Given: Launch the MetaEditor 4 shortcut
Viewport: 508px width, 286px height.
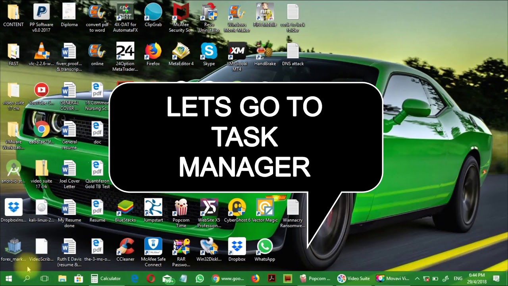Looking at the screenshot, I should (181, 54).
